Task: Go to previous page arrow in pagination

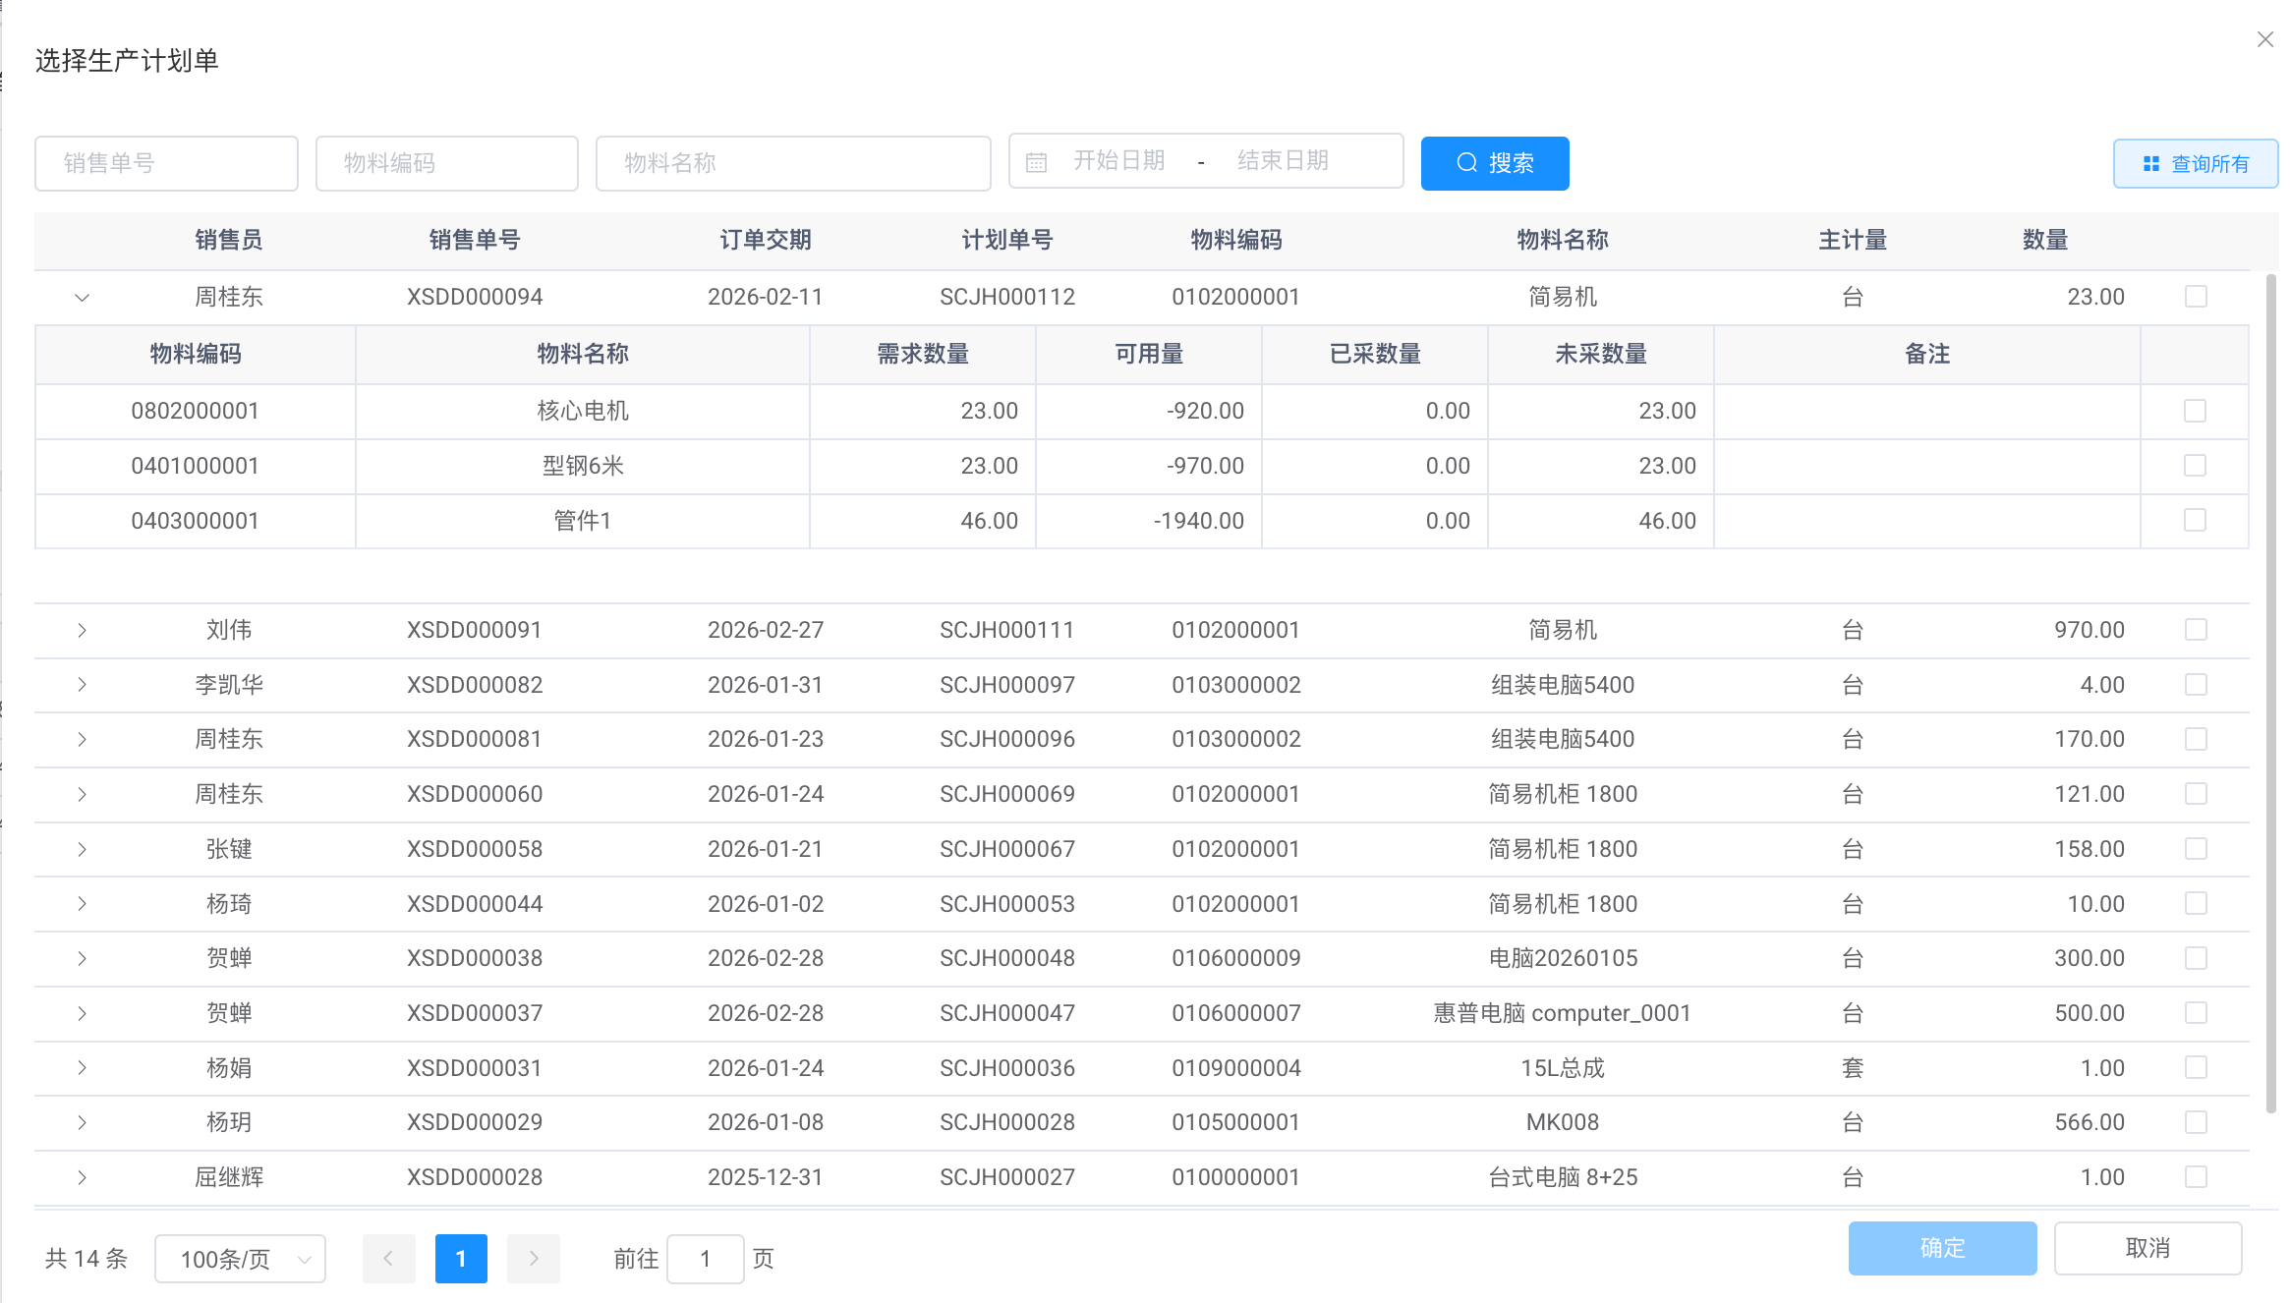Action: [388, 1259]
